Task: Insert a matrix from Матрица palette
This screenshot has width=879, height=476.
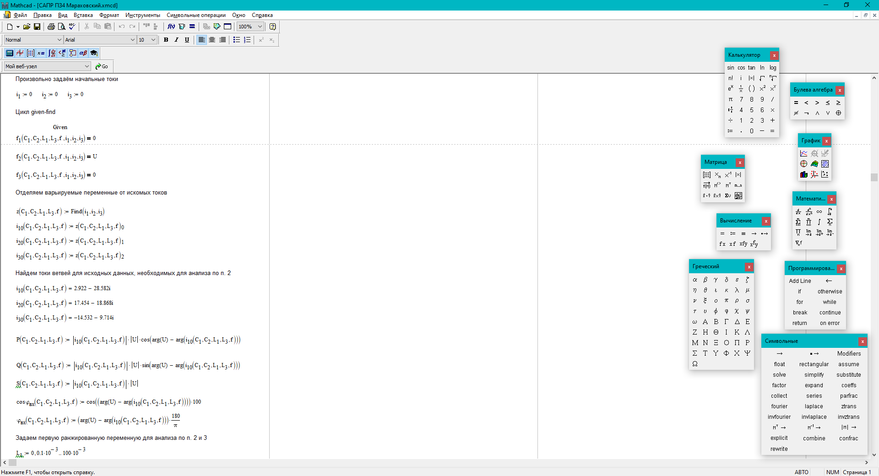Action: tap(707, 175)
